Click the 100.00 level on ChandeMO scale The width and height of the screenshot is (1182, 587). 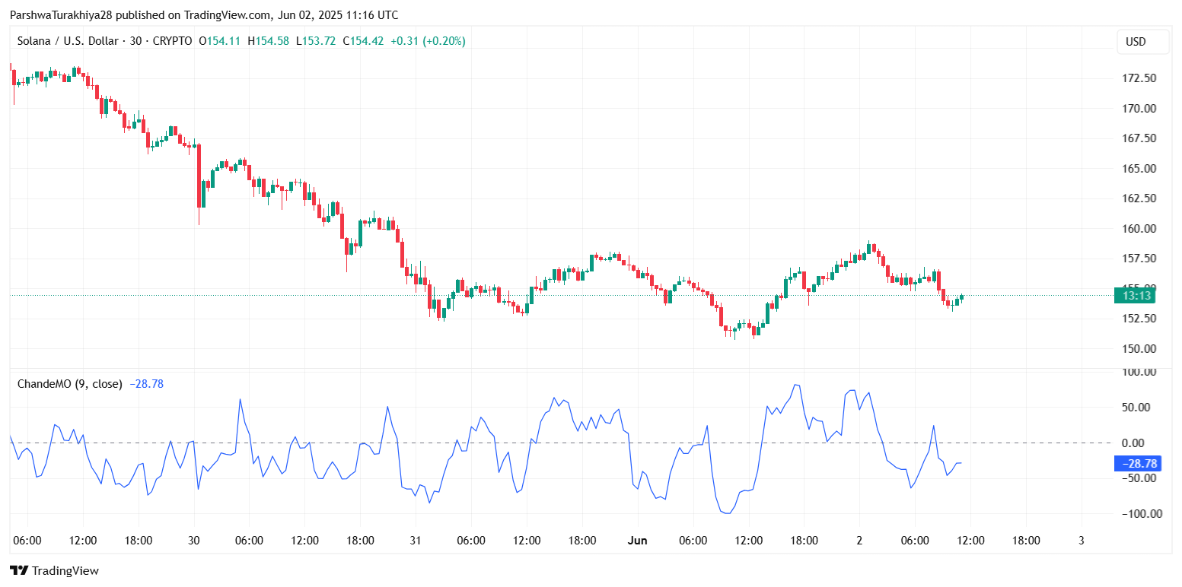(1140, 372)
